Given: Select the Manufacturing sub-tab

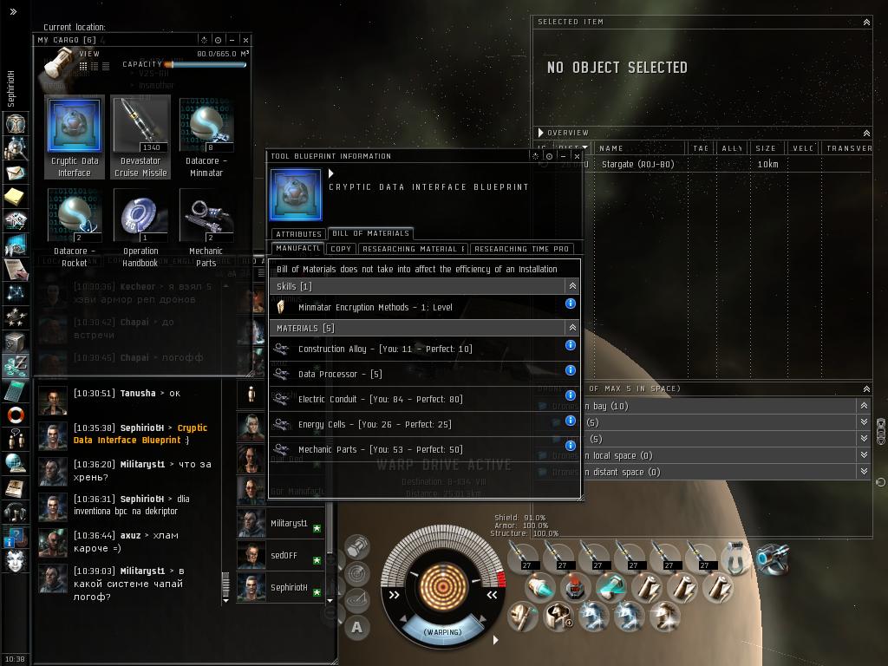Looking at the screenshot, I should (x=298, y=248).
